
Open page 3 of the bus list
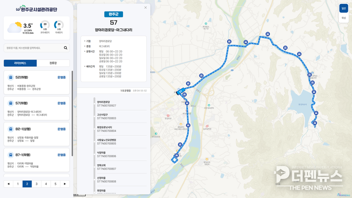36,184
